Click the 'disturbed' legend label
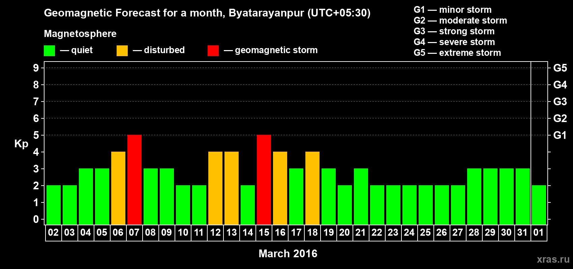573x269 pixels. coord(164,50)
